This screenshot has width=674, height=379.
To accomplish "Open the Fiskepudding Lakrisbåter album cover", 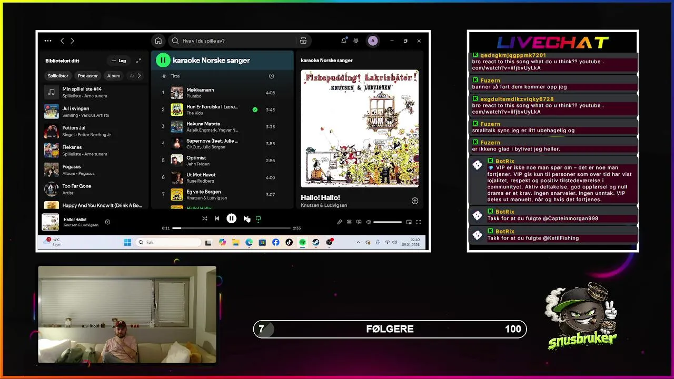I will pyautogui.click(x=360, y=128).
